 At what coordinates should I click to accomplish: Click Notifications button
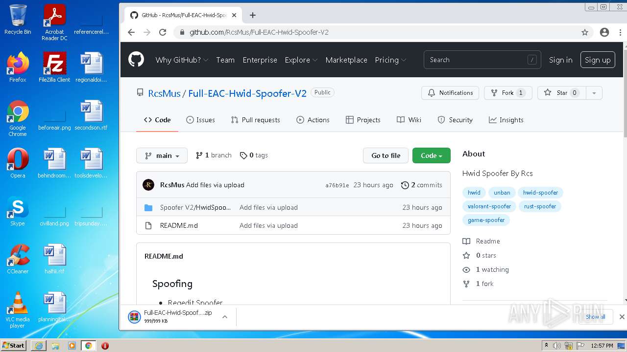click(450, 93)
